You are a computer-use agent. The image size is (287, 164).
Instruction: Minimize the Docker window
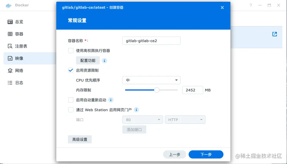tap(260, 5)
